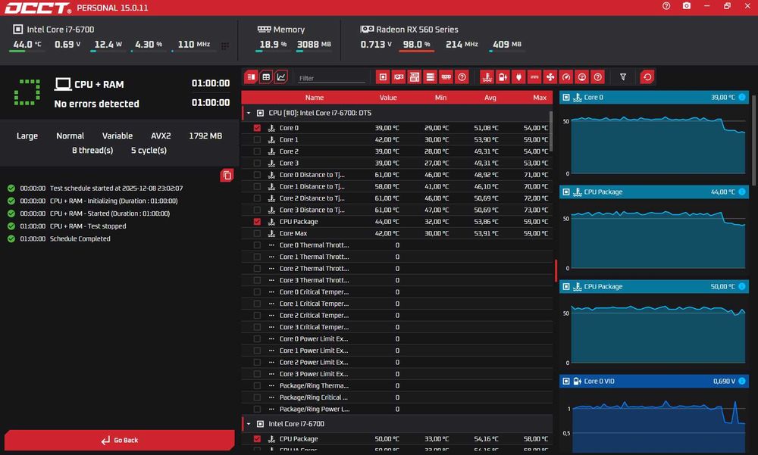Toggle the motherboard sensor category filter
This screenshot has height=455, width=758.
click(x=415, y=76)
